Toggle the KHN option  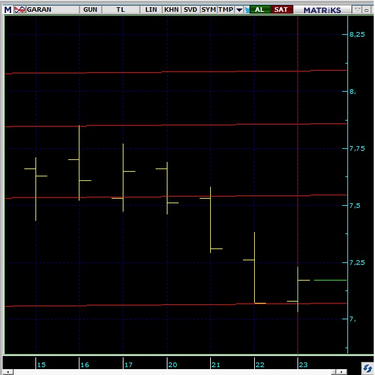pyautogui.click(x=171, y=10)
